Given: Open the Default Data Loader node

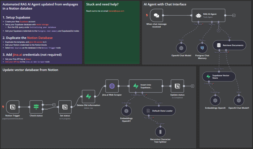Looking at the screenshot, I should [159, 111].
